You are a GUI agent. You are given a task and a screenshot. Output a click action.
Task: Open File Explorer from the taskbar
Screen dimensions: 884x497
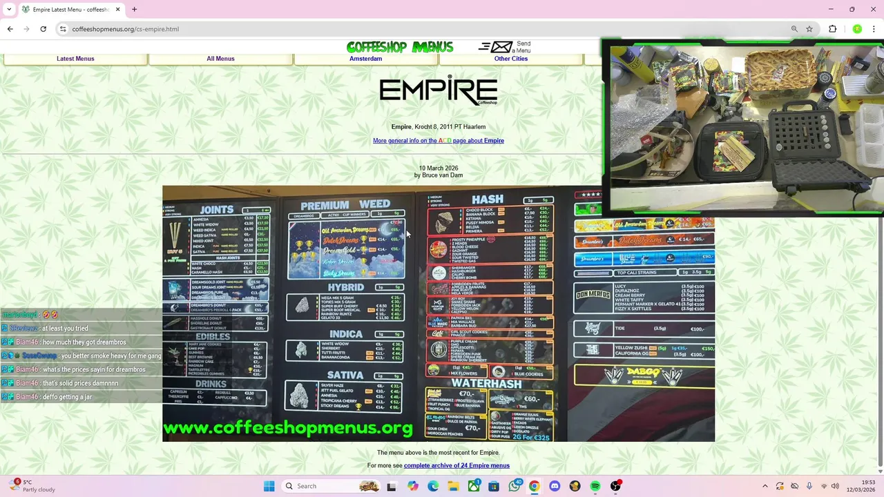453,486
